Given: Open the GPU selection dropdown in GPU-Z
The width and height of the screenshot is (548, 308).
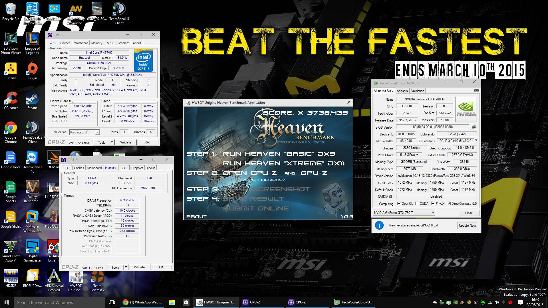Looking at the screenshot, I should tap(404, 213).
